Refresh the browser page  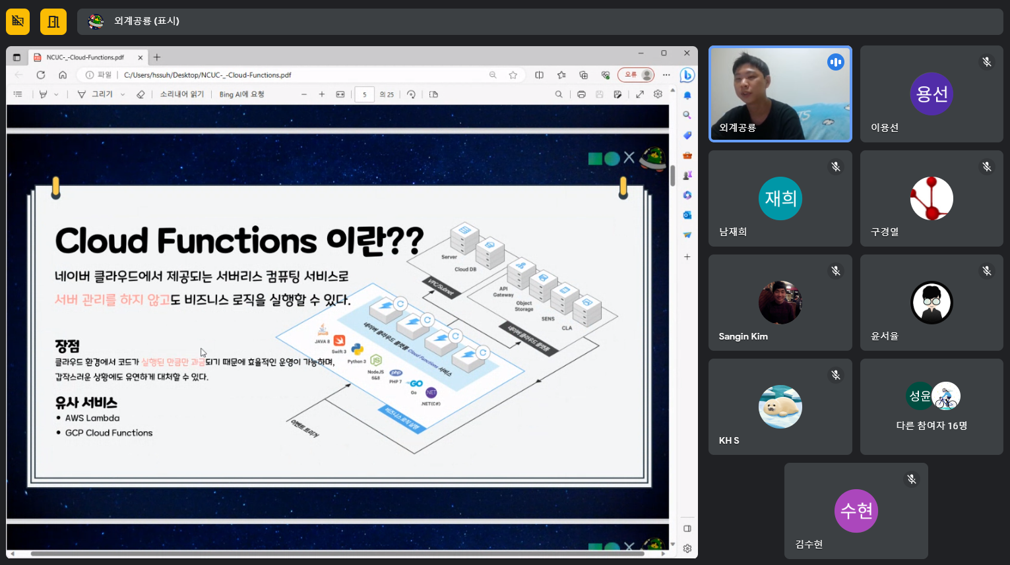(x=41, y=75)
